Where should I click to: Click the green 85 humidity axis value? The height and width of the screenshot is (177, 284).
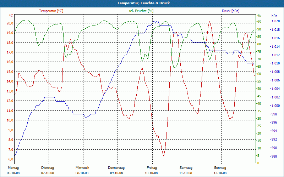point(259,37)
